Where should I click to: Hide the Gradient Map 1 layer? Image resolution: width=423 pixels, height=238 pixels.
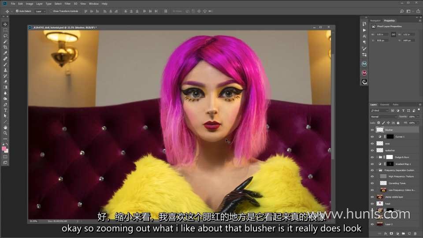372,164
